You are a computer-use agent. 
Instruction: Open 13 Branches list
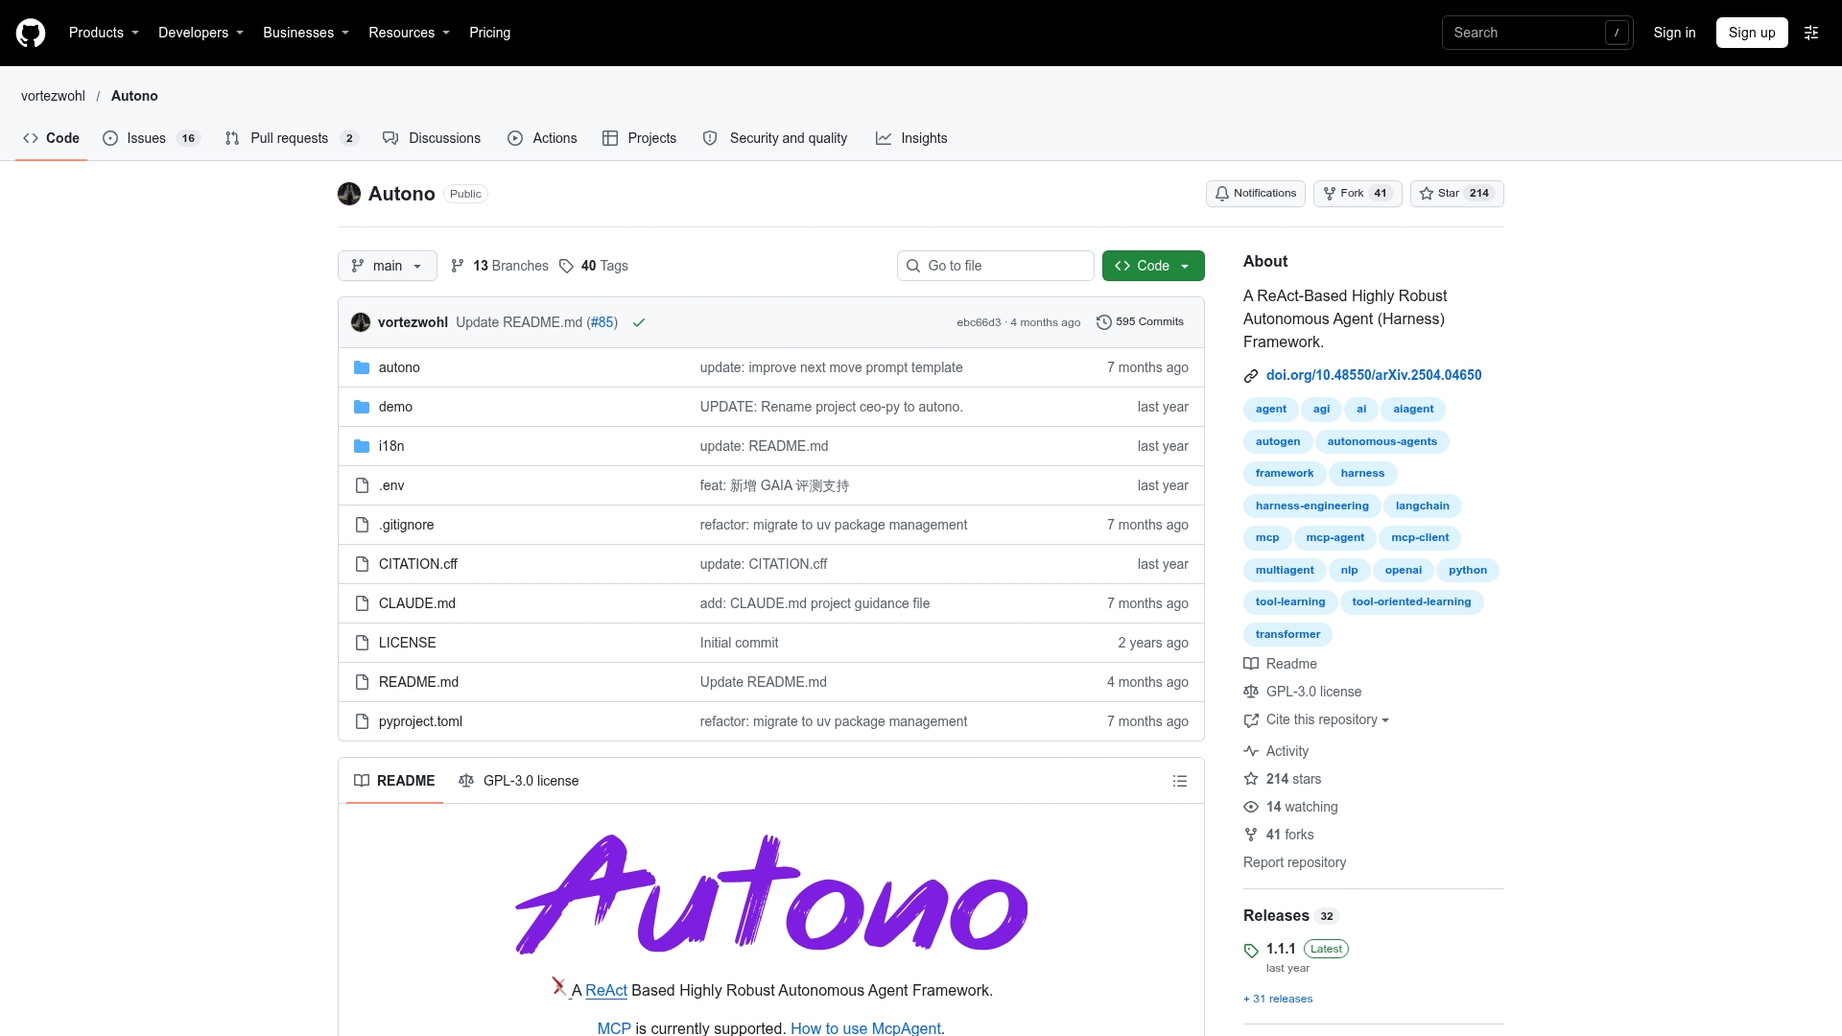pos(500,266)
